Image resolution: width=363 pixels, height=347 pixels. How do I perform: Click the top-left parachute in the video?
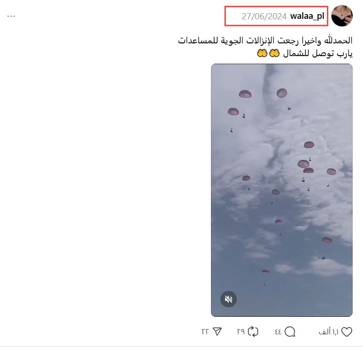pyautogui.click(x=245, y=94)
